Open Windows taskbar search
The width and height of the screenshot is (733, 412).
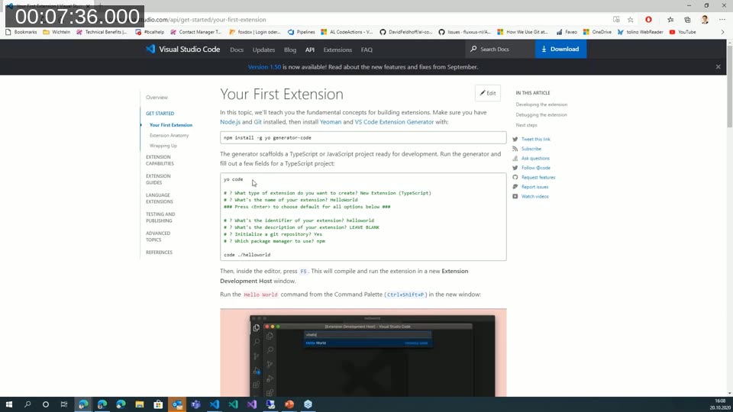[x=27, y=404]
